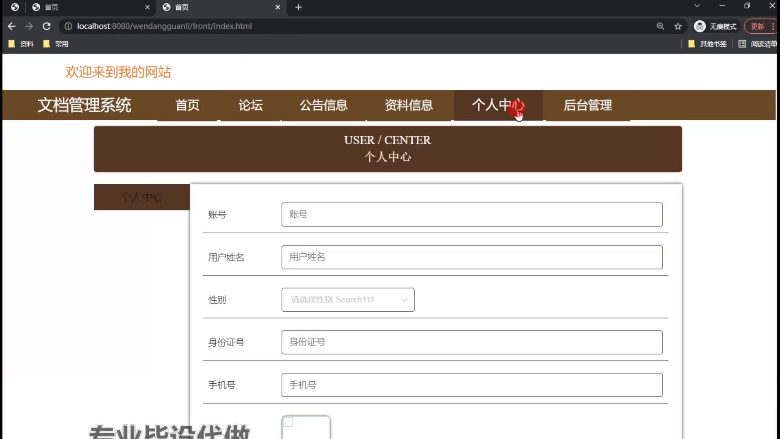Viewport: 780px width, 439px height.
Task: Select 个人中心 in the left sidebar
Action: tap(142, 197)
